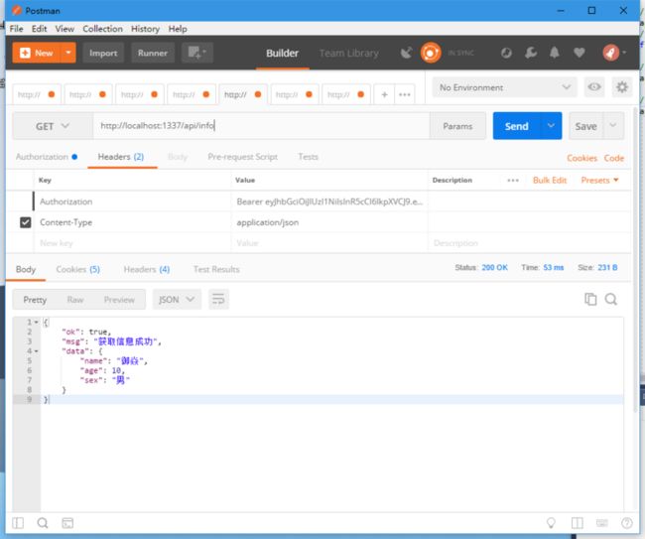The width and height of the screenshot is (645, 539).
Task: Toggle sidebar icon in status bar
Action: pos(18,523)
